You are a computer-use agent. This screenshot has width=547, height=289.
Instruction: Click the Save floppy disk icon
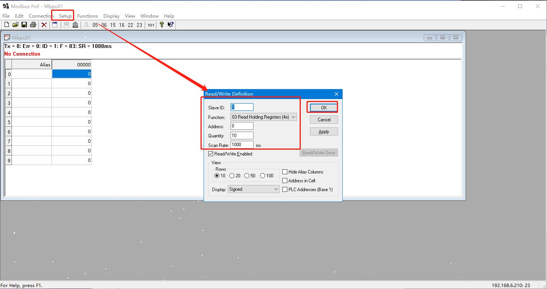[24, 25]
